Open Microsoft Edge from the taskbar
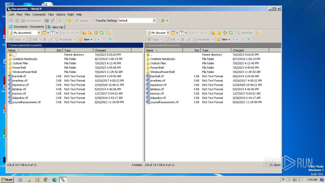 [x=54, y=180]
